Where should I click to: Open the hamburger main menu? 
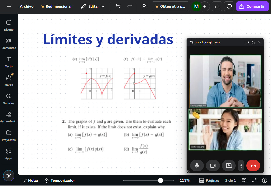pos(9,6)
